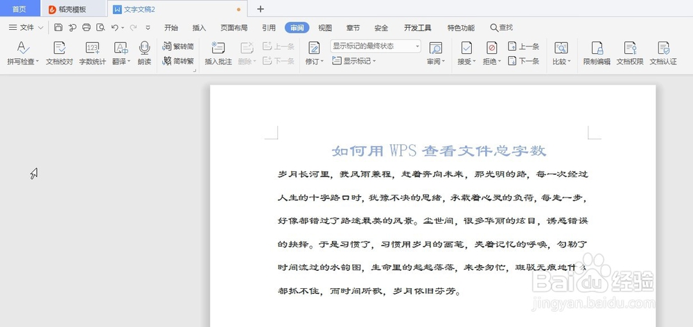Go to previous change (上一条) beside reject
Viewport: 693px width, 327px height.
point(524,46)
